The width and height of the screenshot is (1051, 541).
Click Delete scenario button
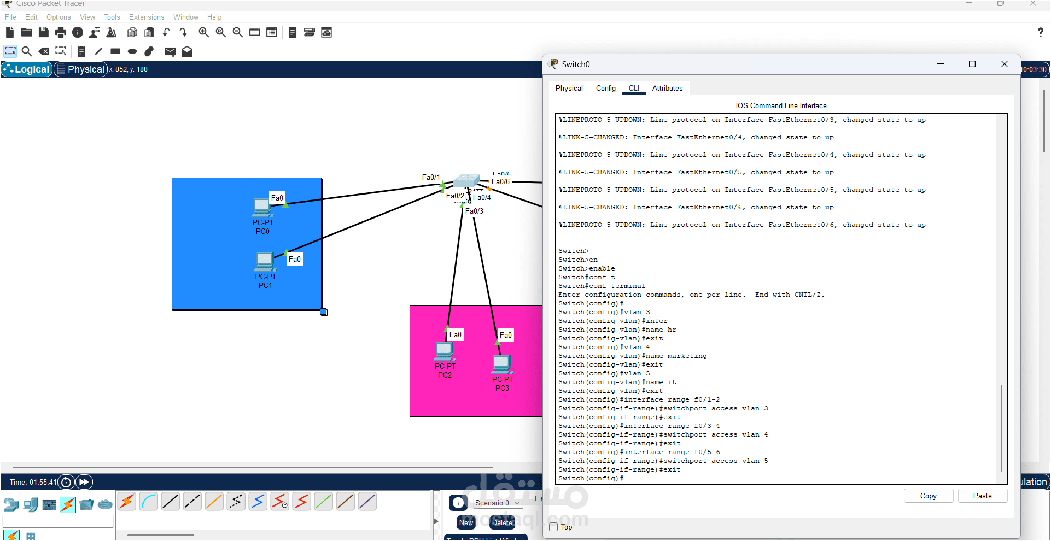pos(502,523)
